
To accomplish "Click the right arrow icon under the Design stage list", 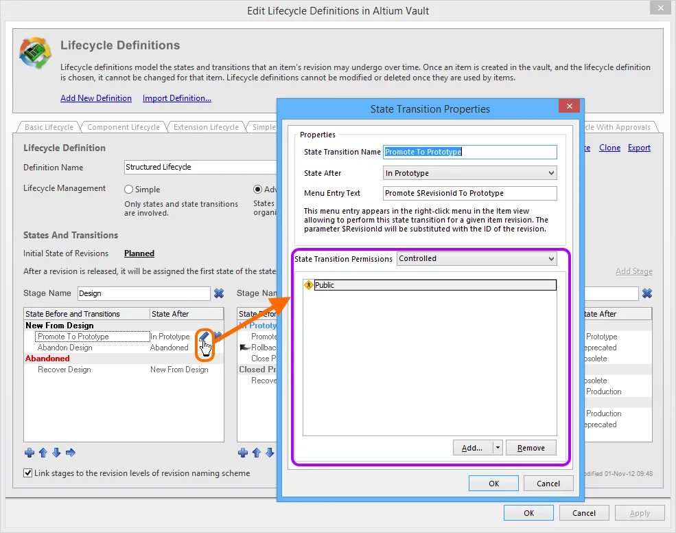I will [x=71, y=453].
